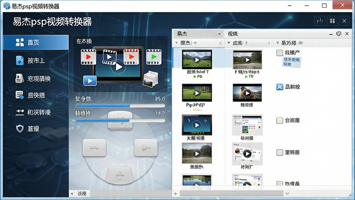Minimize the 视频 panel with its dash icon

click(x=331, y=34)
